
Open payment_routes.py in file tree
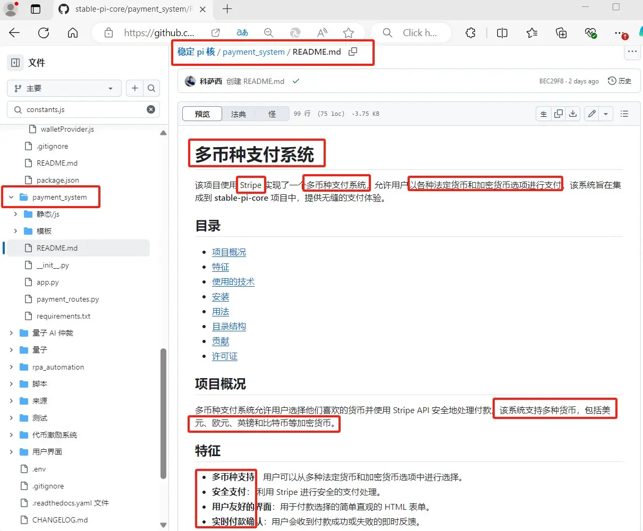point(67,299)
